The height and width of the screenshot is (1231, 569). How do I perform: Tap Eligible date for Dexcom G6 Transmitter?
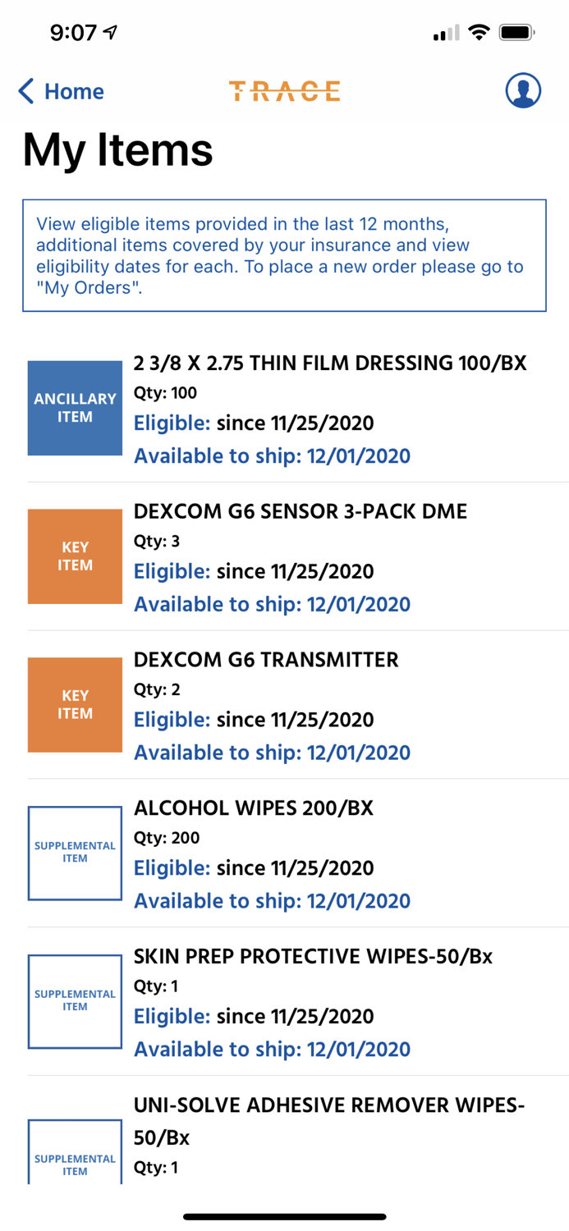(x=254, y=720)
